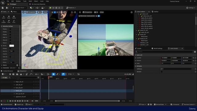Open the Output Log button
197x111 pixels.
[19, 105]
